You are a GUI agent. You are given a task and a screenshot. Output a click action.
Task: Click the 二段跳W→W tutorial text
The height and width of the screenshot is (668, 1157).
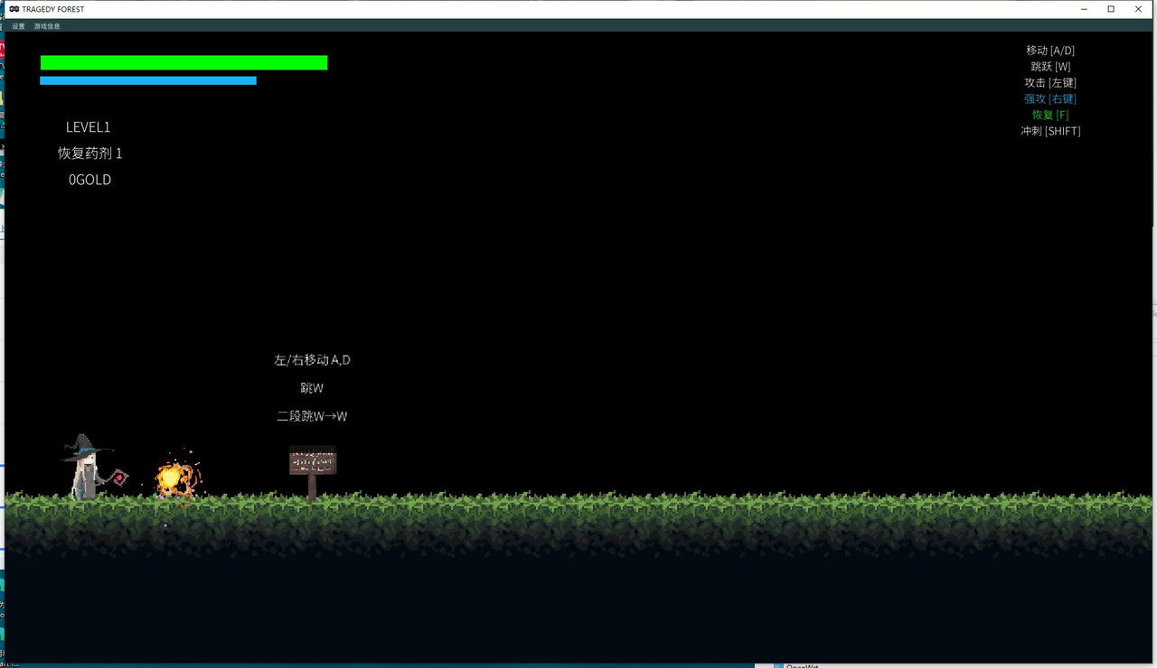click(x=312, y=416)
